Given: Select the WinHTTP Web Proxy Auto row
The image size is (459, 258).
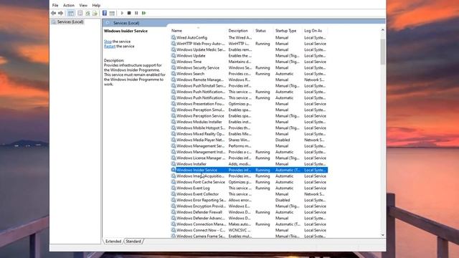Looking at the screenshot, I should tap(249, 44).
